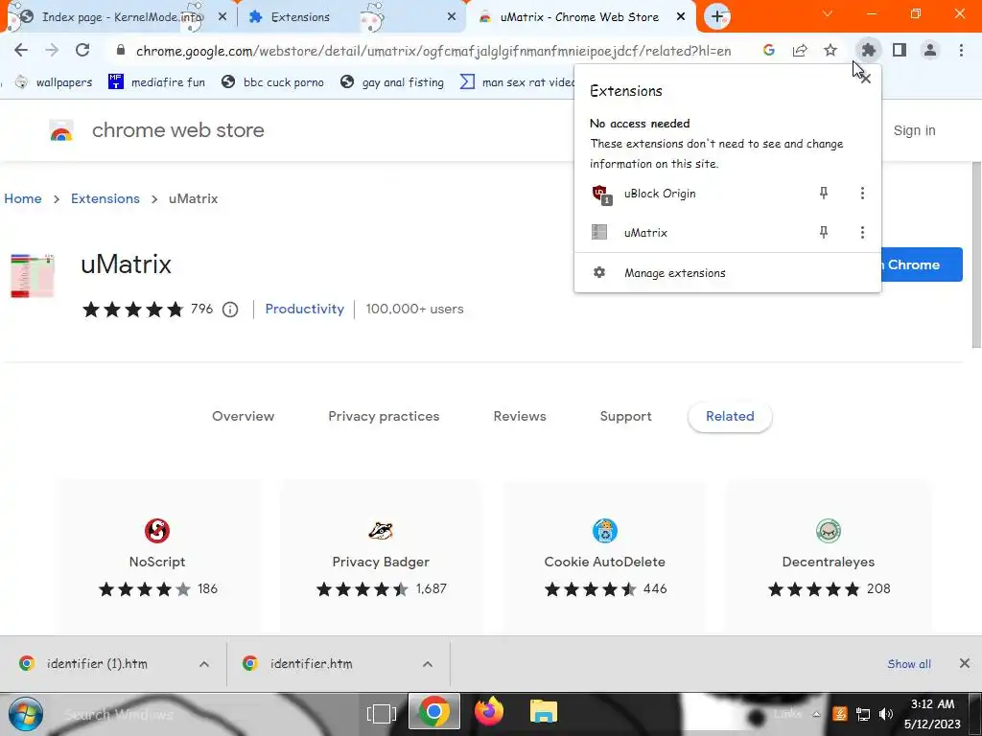Pin uBlock Origin to the toolbar
Screen dimensions: 982x736
coord(824,194)
